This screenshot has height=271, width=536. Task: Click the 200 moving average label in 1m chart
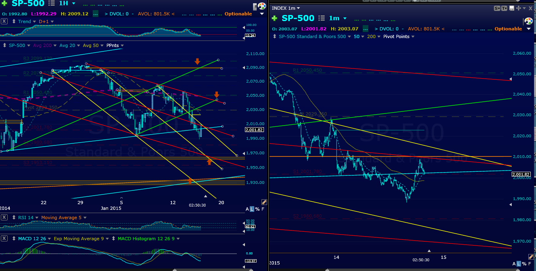(370, 36)
